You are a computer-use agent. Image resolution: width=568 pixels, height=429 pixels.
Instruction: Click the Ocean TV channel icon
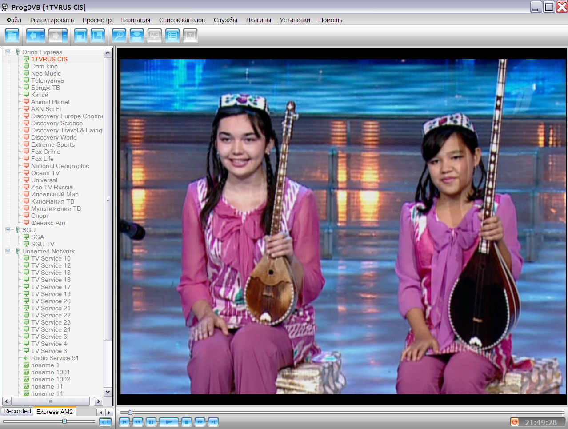point(26,173)
